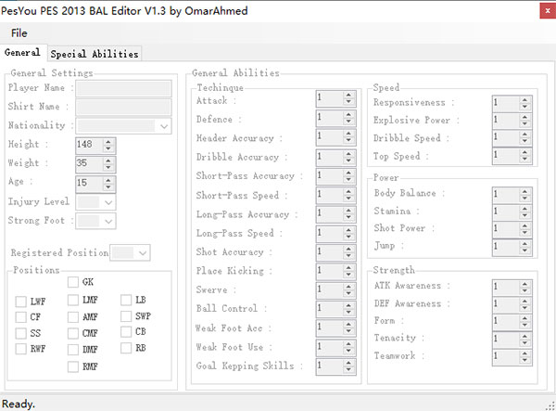Increase Responsiveness with up arrow
556x411 pixels.
pyautogui.click(x=524, y=100)
